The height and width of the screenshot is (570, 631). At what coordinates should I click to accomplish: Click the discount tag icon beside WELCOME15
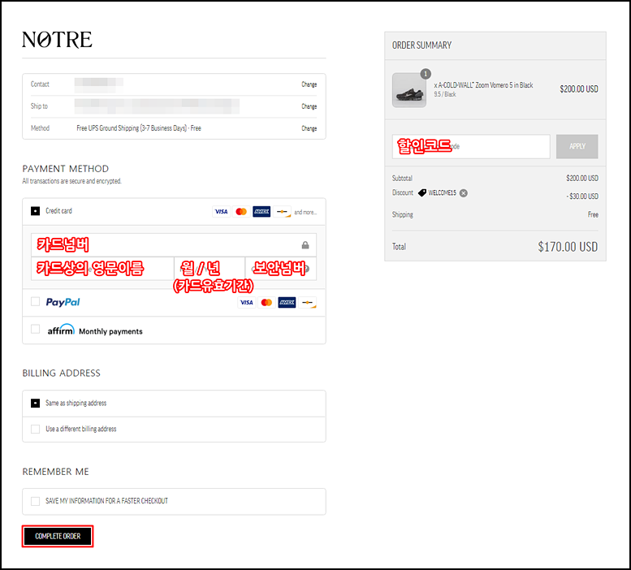(x=421, y=193)
